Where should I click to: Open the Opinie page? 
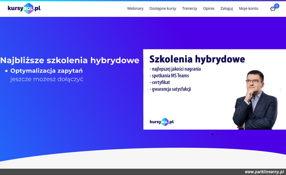[209, 8]
